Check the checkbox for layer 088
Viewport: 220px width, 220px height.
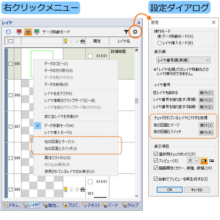pos(11,158)
